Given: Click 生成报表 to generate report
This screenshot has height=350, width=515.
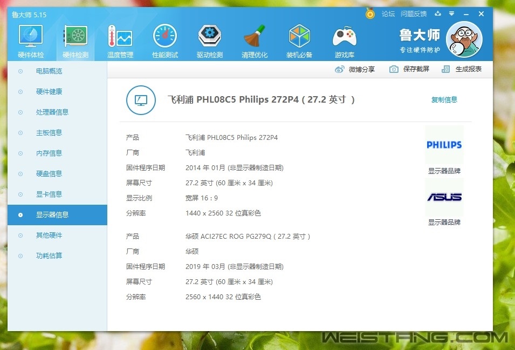Looking at the screenshot, I should pos(462,69).
